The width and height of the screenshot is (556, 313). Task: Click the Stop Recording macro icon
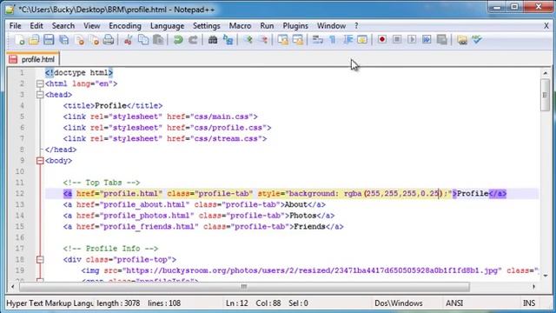click(x=397, y=40)
